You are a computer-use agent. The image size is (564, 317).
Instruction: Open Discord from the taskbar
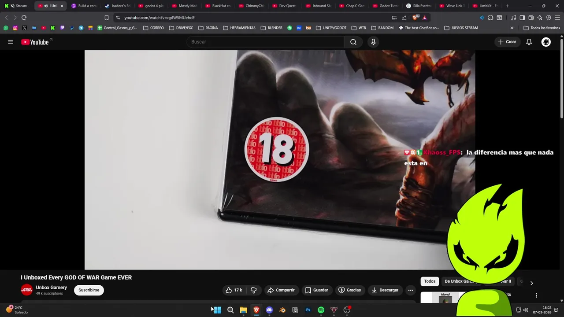[x=269, y=310]
